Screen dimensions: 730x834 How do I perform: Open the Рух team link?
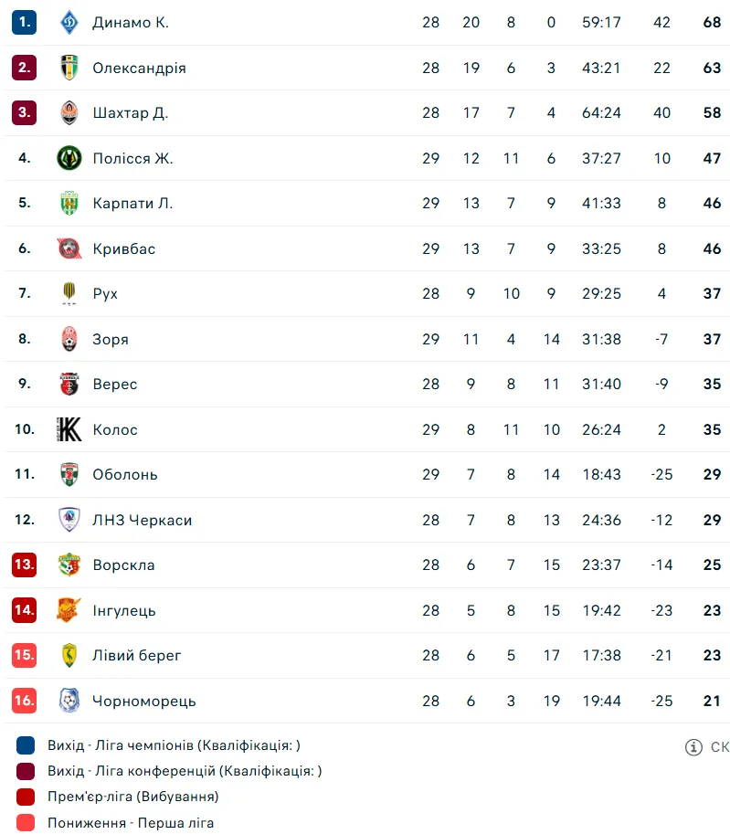tap(105, 293)
